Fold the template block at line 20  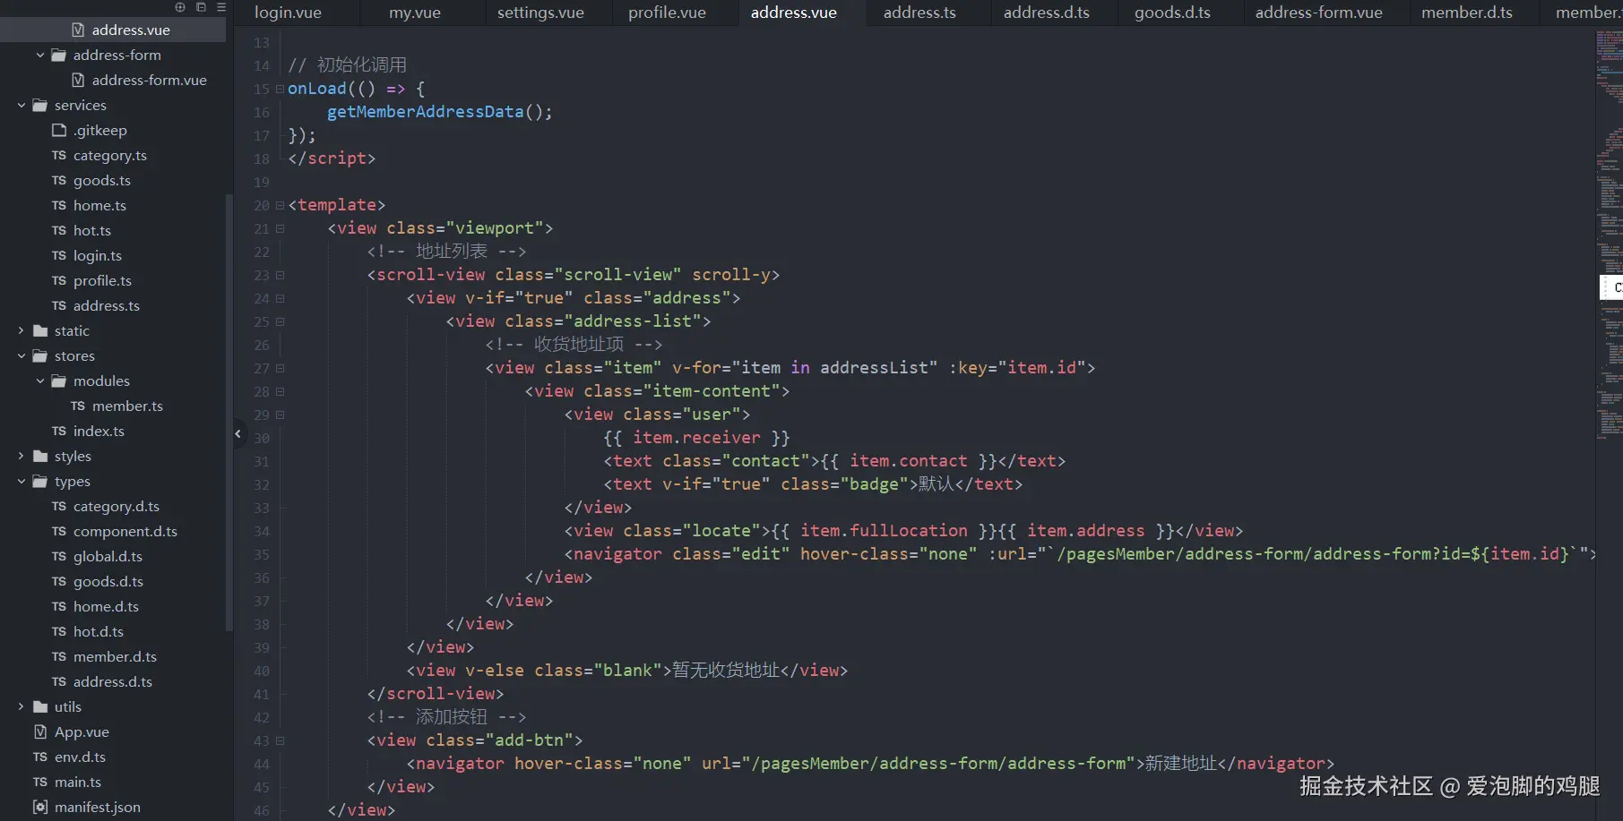click(280, 205)
